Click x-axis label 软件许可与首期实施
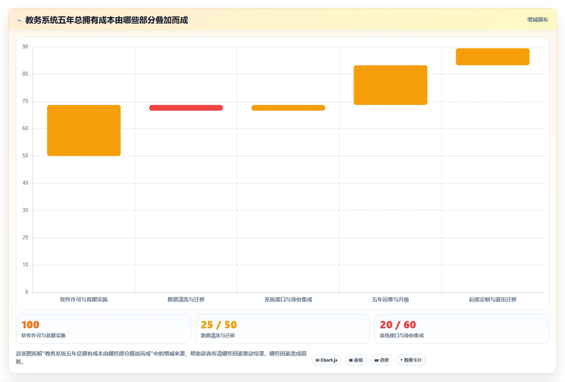The width and height of the screenshot is (565, 382). 84,299
